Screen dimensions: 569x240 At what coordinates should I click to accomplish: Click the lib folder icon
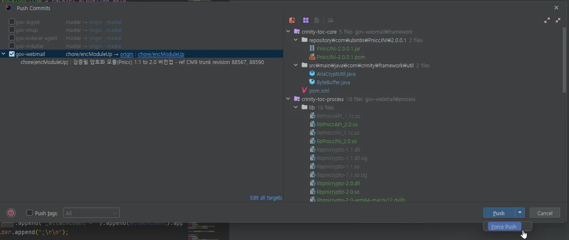pyautogui.click(x=305, y=107)
